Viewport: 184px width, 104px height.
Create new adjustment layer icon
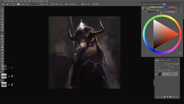coord(167,96)
